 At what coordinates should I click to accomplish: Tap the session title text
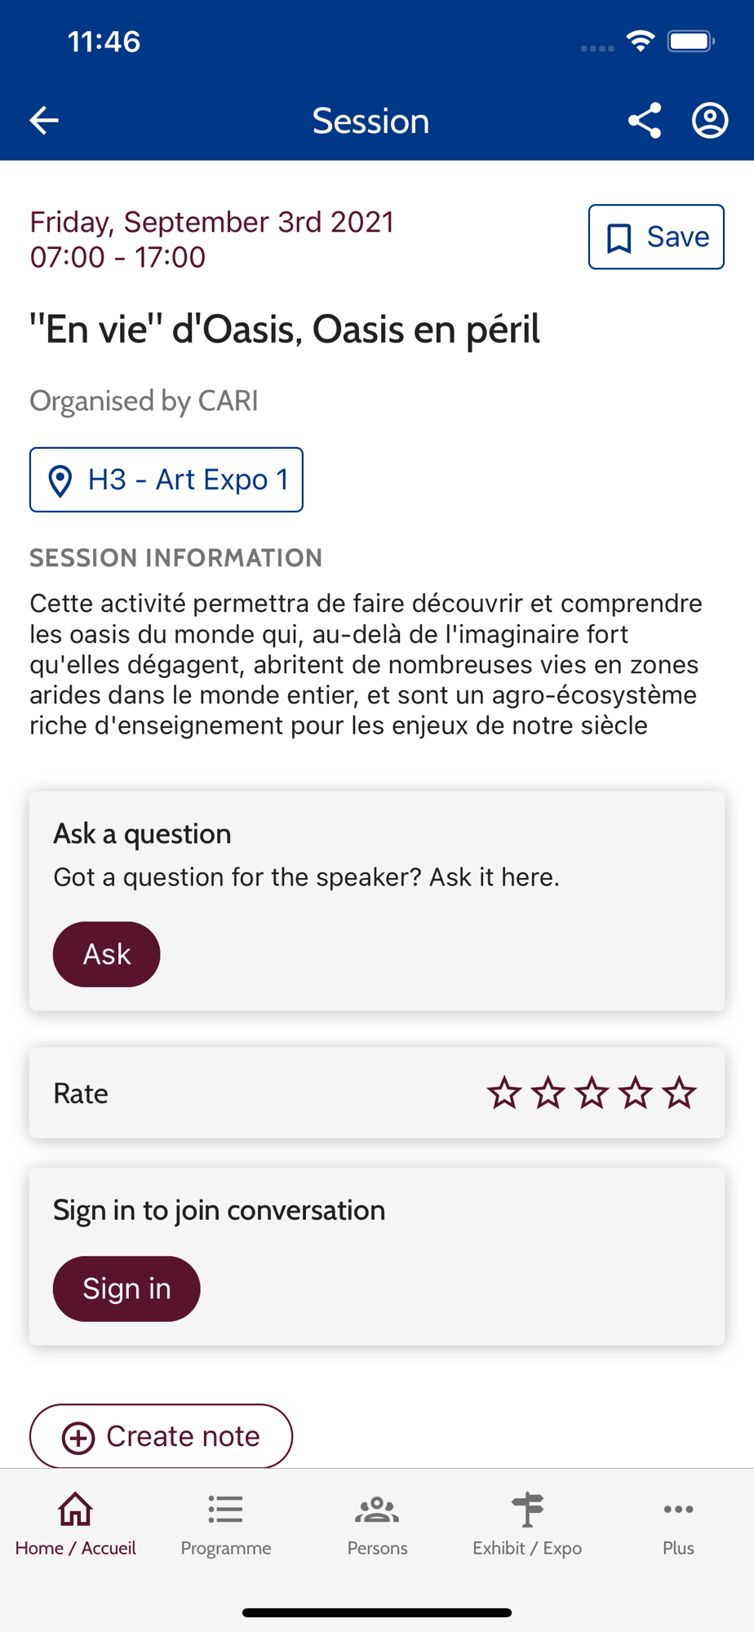click(285, 330)
